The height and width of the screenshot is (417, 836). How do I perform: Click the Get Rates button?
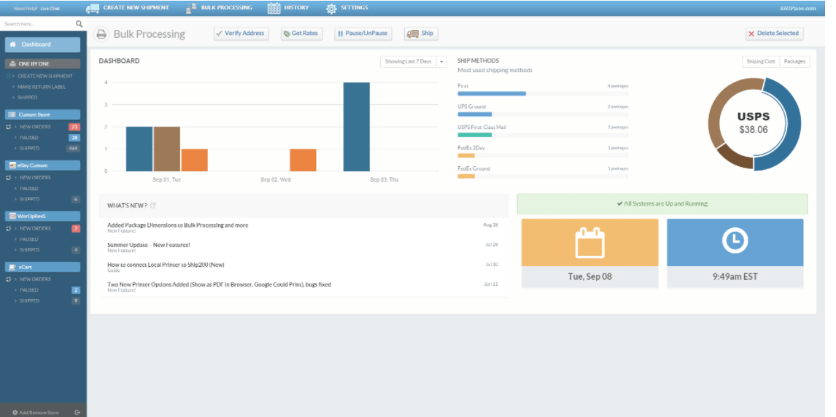302,34
